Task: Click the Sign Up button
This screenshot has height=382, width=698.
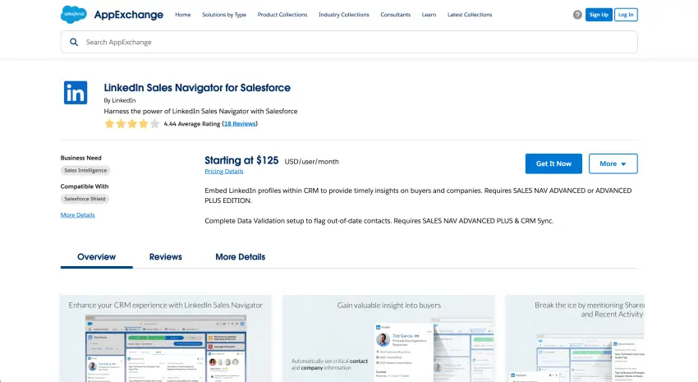Action: 599,15
